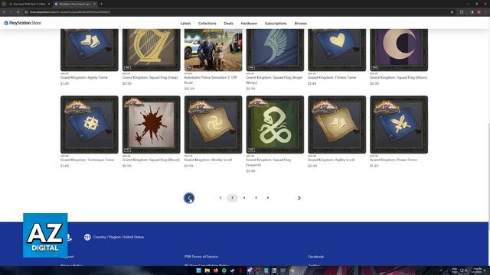
Task: Click the PlayStation Store logo
Action: (22, 23)
